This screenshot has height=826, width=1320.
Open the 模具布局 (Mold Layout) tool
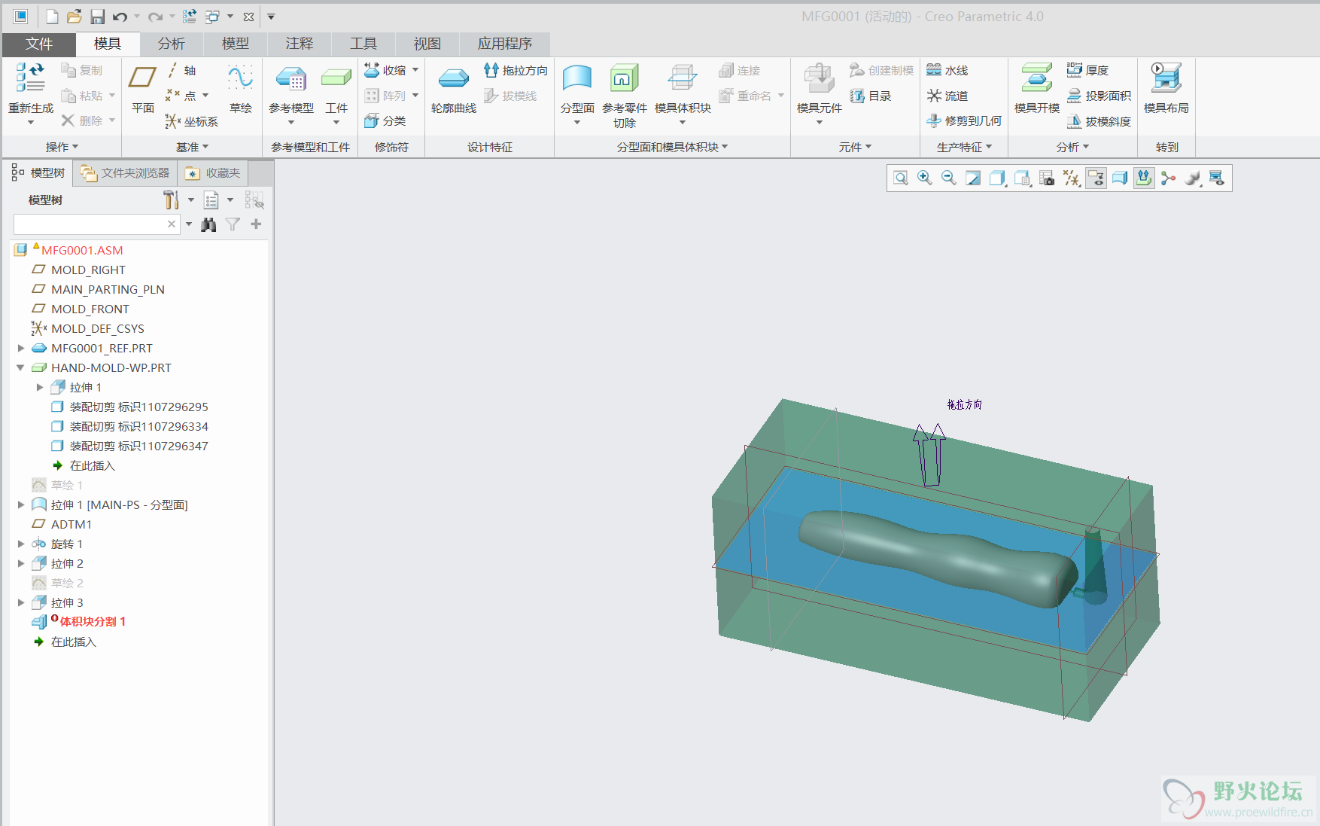pyautogui.click(x=1166, y=89)
